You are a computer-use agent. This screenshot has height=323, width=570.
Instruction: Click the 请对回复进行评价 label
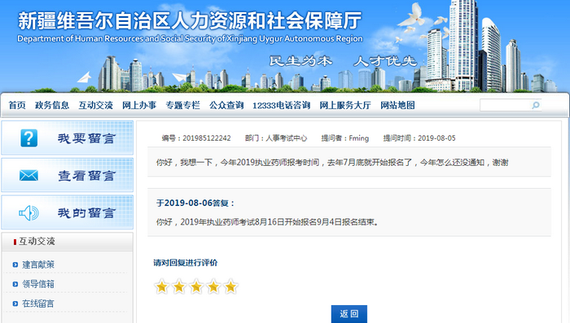(186, 263)
